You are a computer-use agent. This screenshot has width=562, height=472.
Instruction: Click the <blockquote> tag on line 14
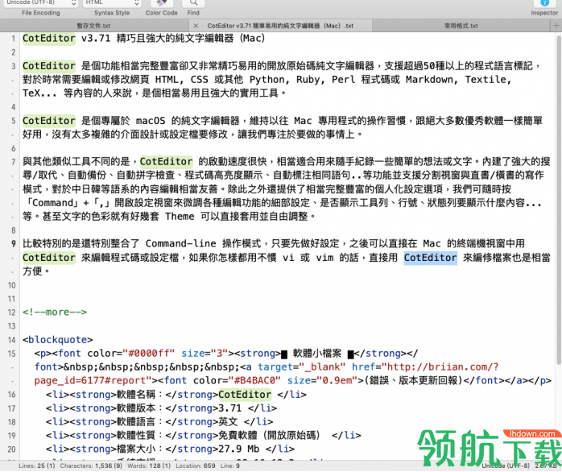(x=58, y=340)
